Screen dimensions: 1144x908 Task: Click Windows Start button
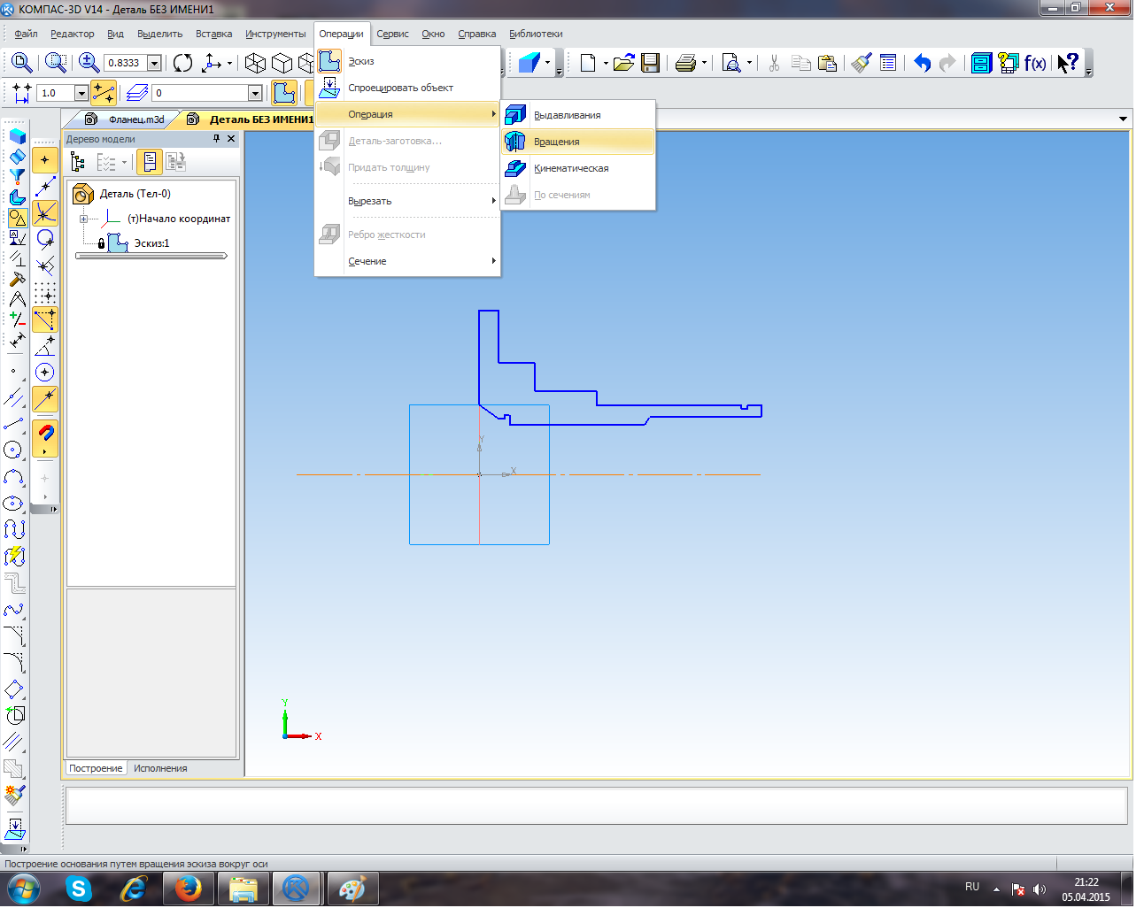pyautogui.click(x=23, y=889)
